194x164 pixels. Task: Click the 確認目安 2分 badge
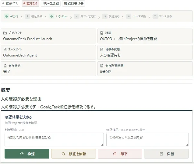click(74, 4)
